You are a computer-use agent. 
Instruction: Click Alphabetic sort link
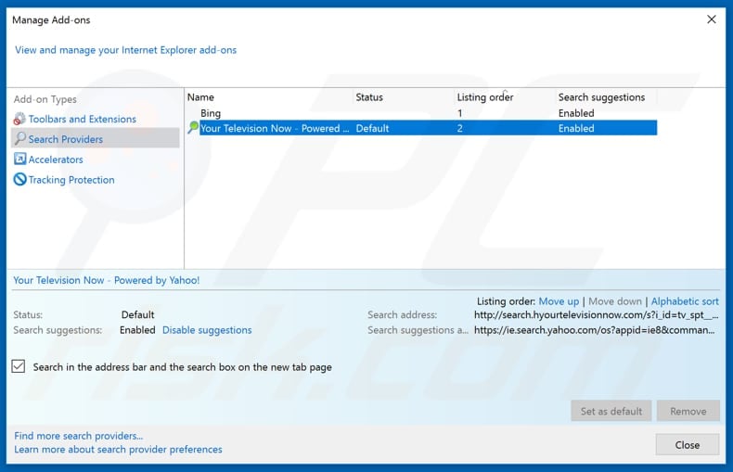(x=685, y=301)
